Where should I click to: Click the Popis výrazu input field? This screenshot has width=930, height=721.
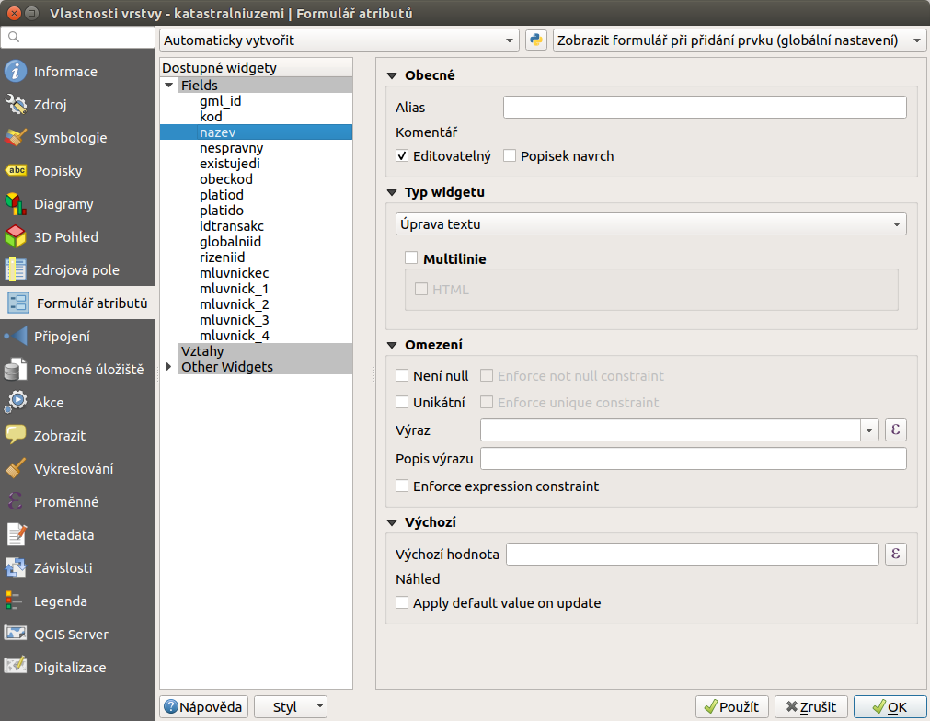(694, 458)
